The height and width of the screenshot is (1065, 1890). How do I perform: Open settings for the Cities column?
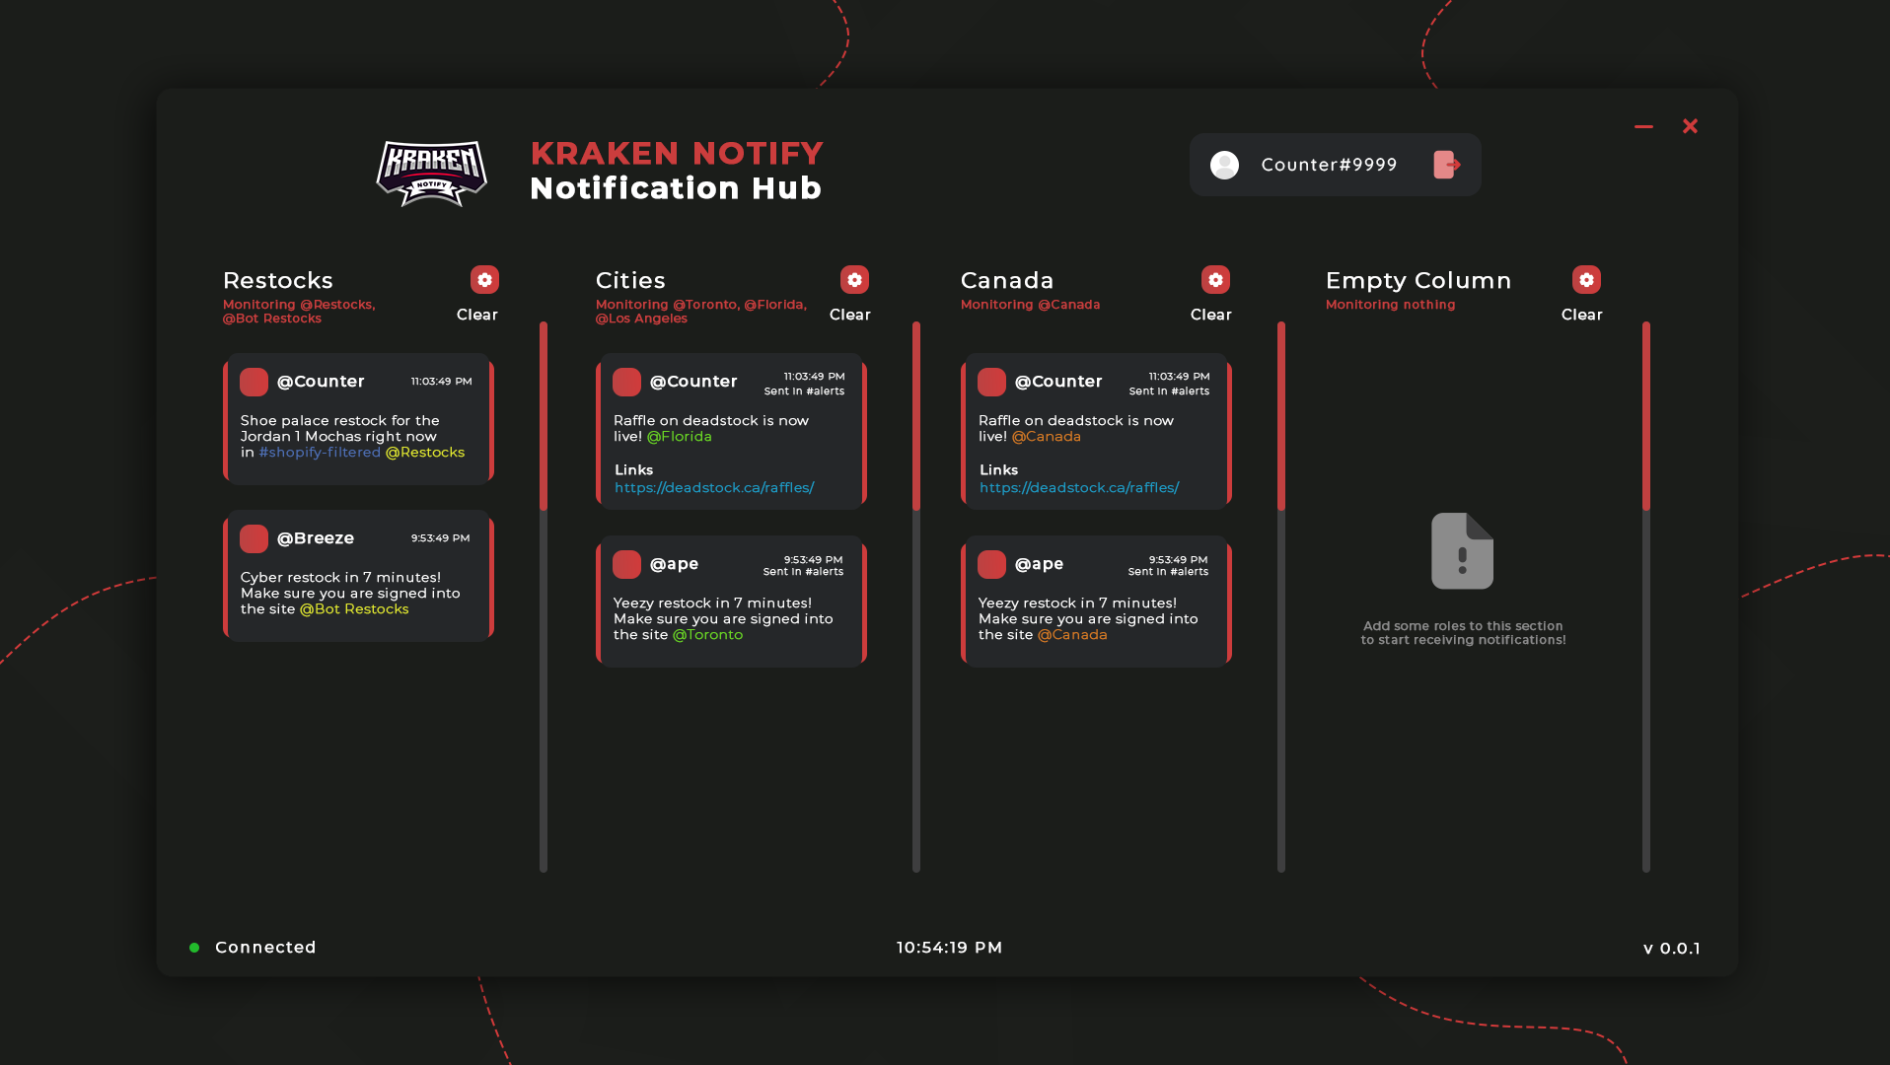pos(854,280)
